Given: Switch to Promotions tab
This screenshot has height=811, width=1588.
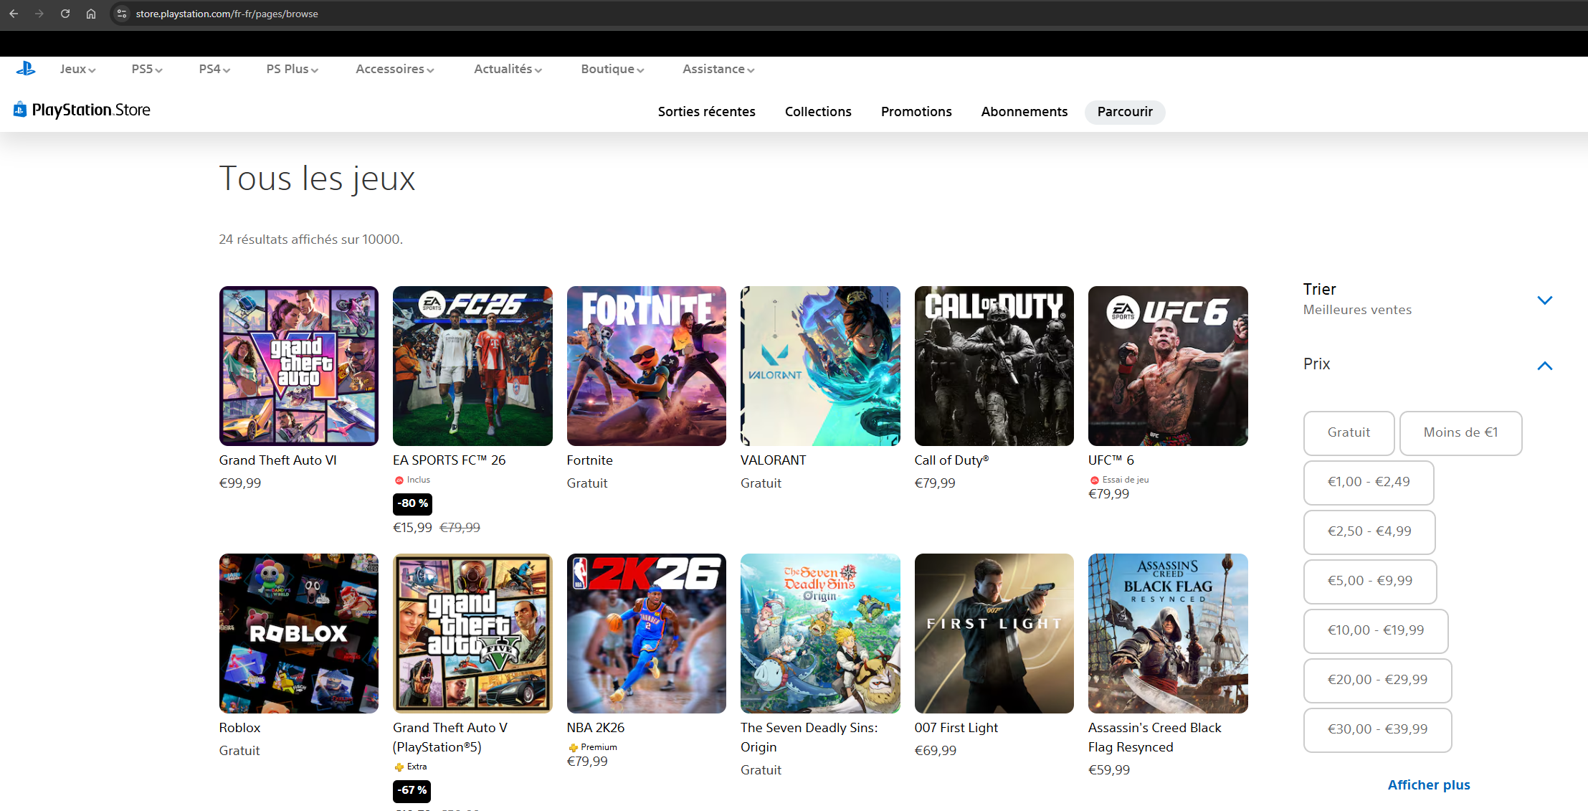Looking at the screenshot, I should pos(916,112).
